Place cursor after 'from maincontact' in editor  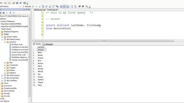(71, 28)
